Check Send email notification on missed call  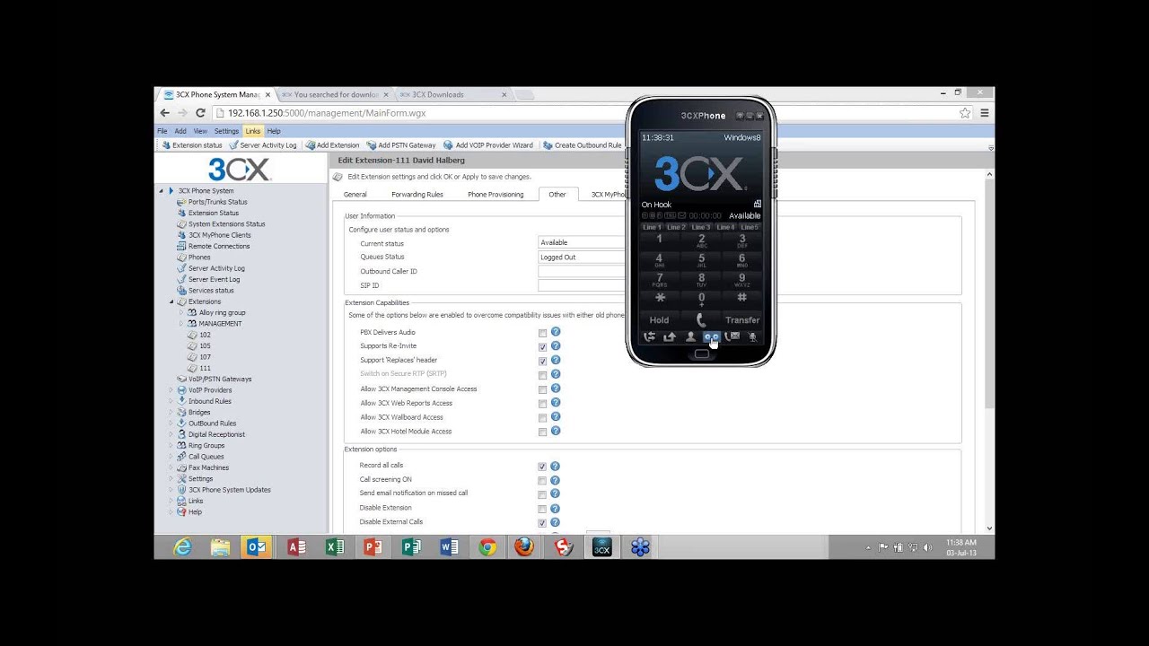[x=542, y=493]
